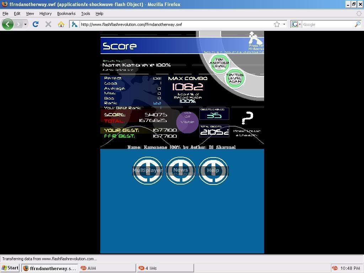Click the Firefox back arrow button

[7, 24]
